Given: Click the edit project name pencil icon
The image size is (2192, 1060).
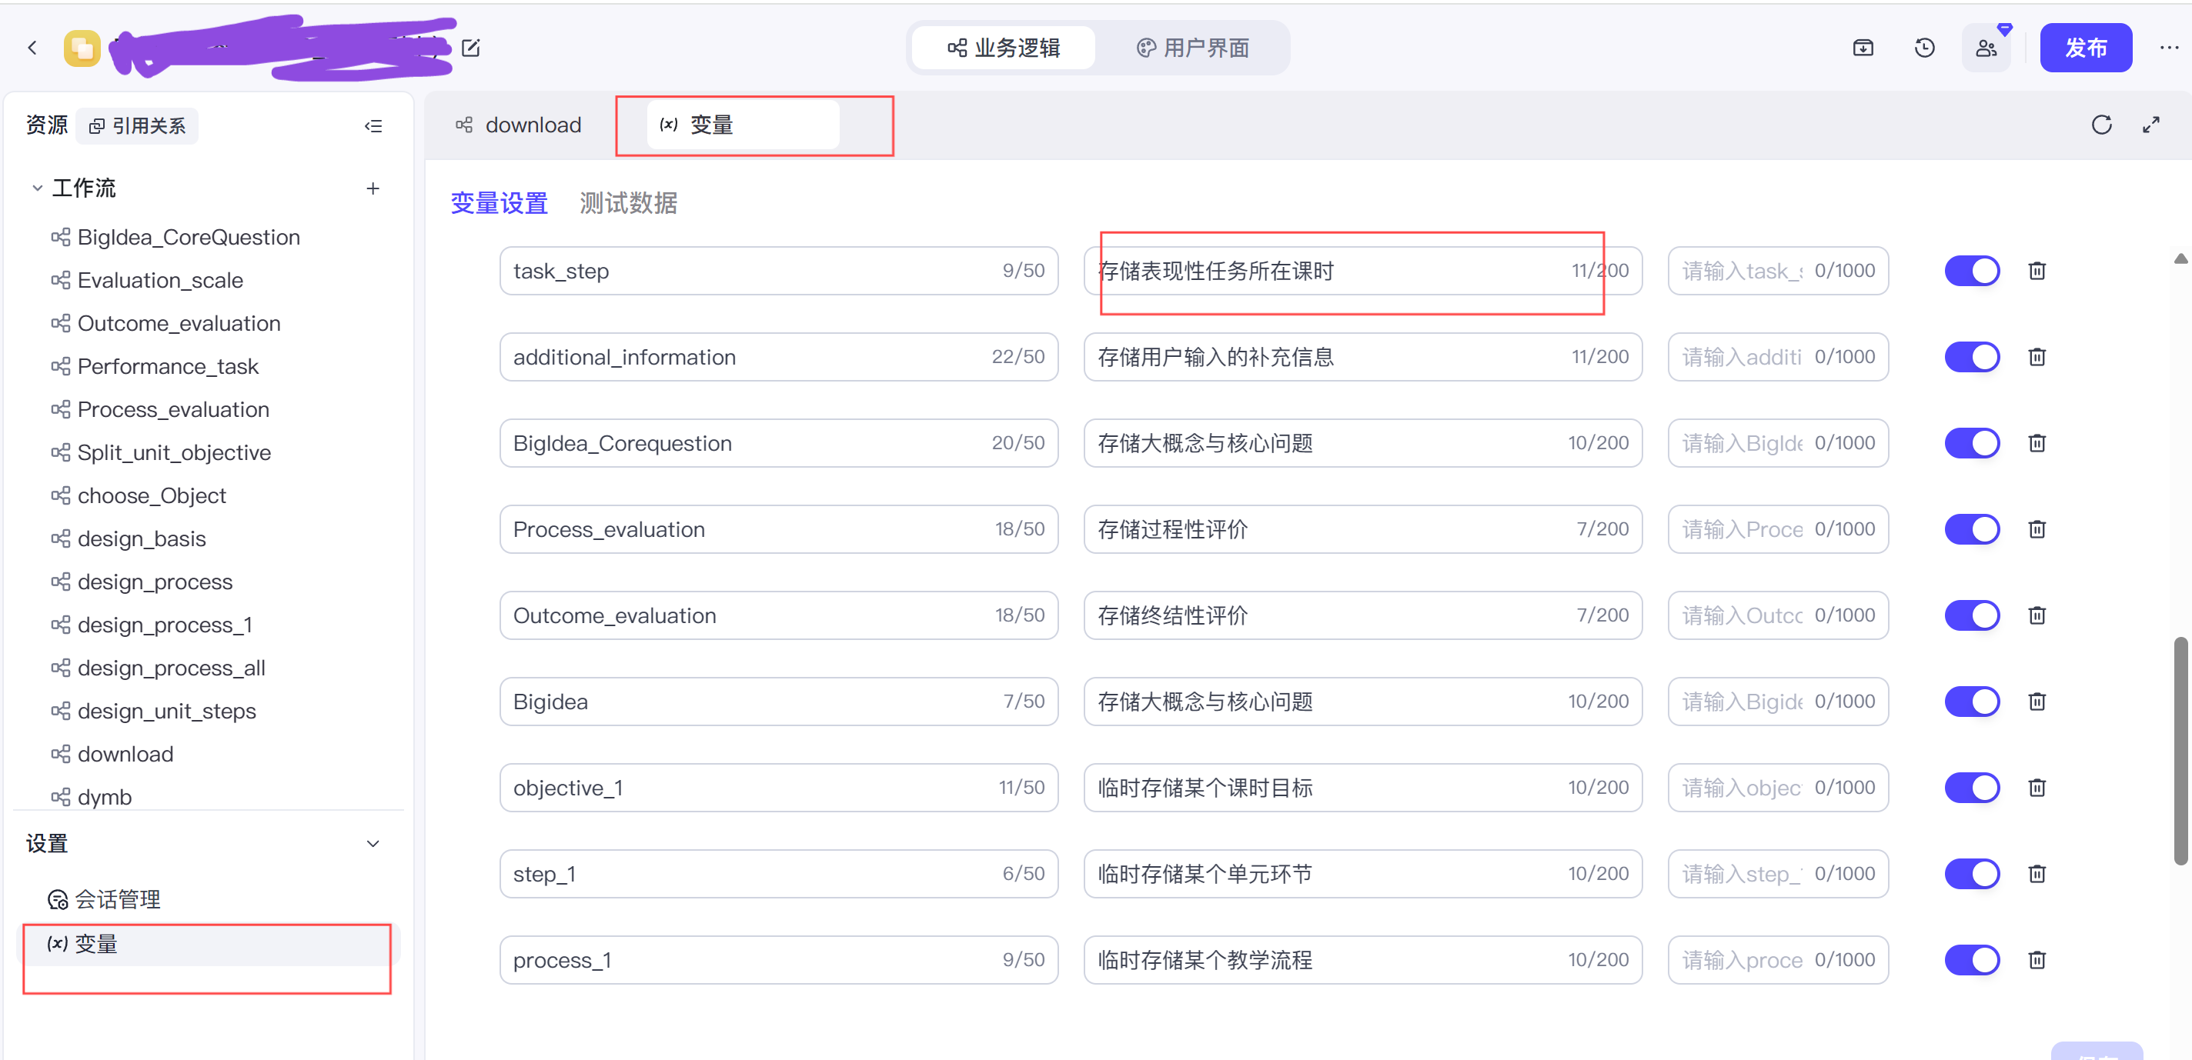Looking at the screenshot, I should 470,48.
